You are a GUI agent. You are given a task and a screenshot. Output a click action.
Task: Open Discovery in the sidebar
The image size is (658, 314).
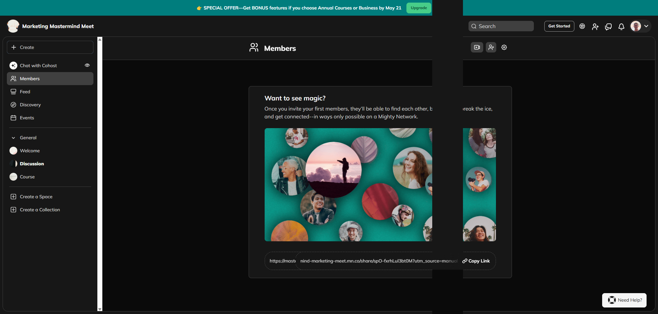coord(30,105)
